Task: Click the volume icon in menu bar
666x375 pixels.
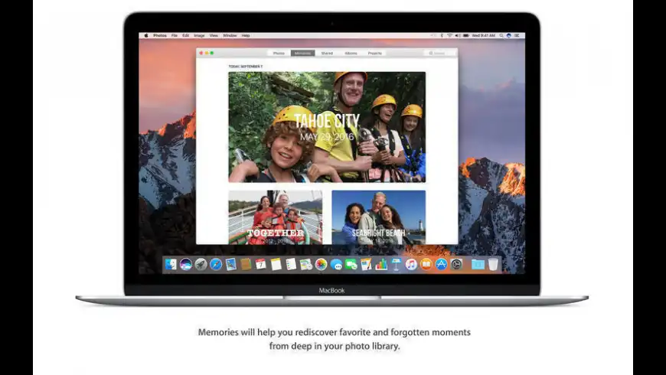Action: 458,36
